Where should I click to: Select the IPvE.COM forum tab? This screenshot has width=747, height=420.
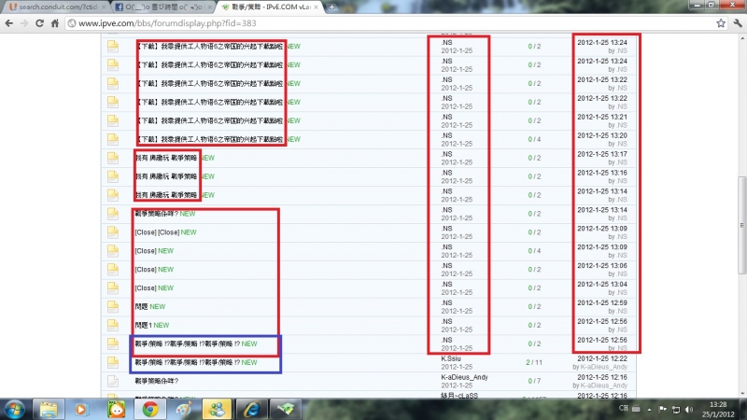pos(267,7)
